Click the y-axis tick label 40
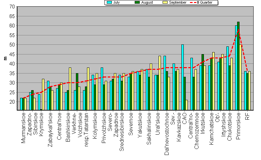The image size is (261, 160). [12, 64]
